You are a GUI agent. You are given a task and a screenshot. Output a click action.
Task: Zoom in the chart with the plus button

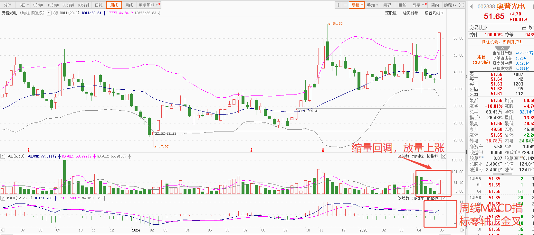338,5
